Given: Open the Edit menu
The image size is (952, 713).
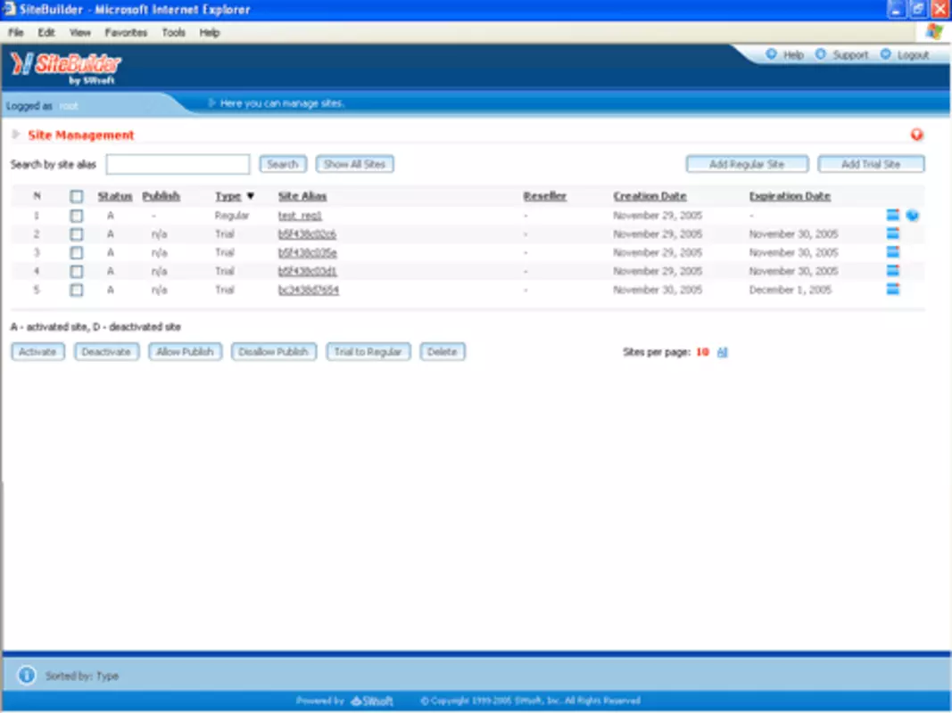Looking at the screenshot, I should coord(46,33).
